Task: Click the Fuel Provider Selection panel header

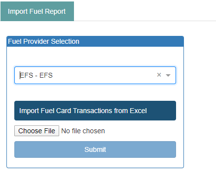Action: tap(95, 41)
